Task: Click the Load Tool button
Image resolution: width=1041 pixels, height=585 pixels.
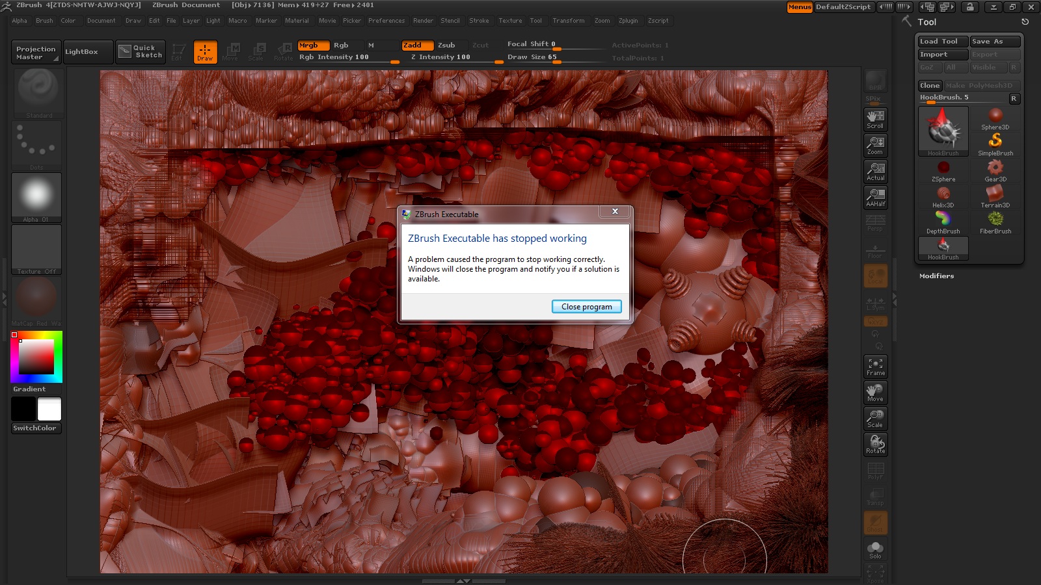Action: pos(943,42)
